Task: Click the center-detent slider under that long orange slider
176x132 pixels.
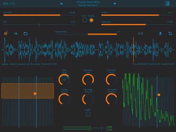Action: pyautogui.click(x=39, y=25)
